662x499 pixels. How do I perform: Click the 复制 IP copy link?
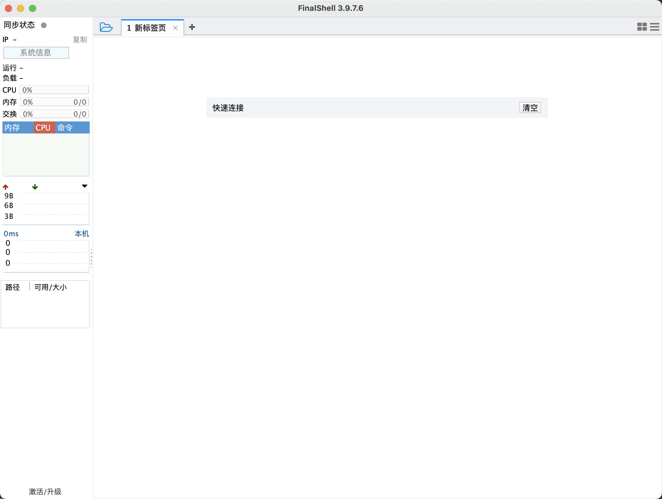point(80,39)
